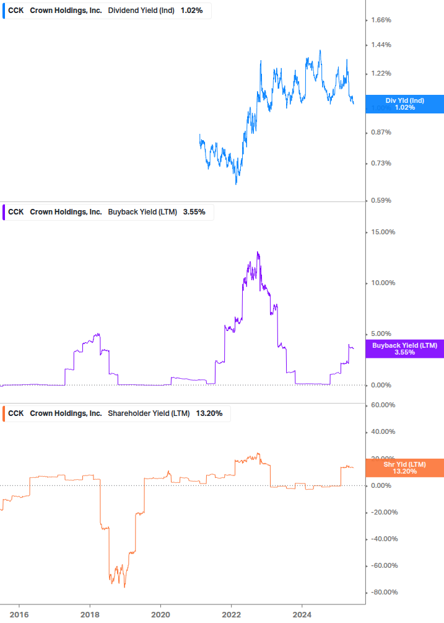The width and height of the screenshot is (444, 623).
Task: Click the -20.00% shareholder axis label
Action: coord(384,513)
